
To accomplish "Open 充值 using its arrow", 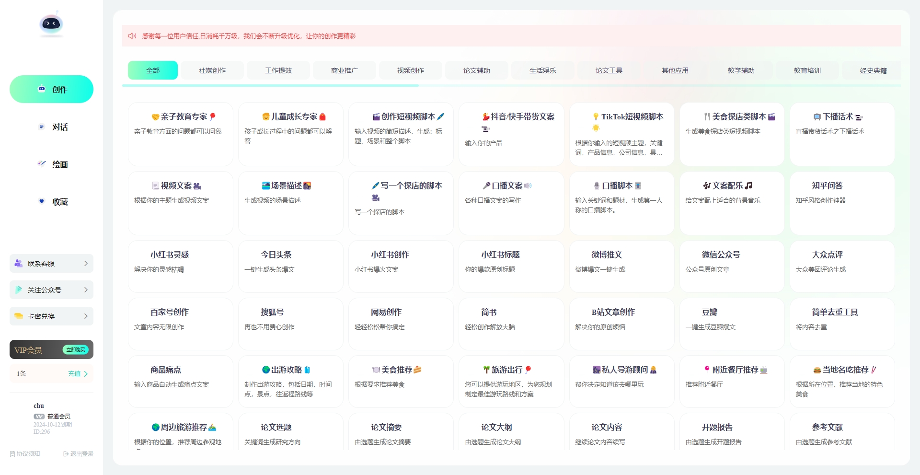I will pyautogui.click(x=85, y=373).
